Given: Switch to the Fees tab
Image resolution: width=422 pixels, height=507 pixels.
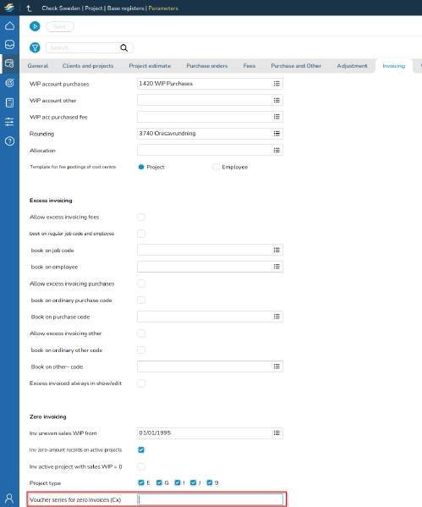Looking at the screenshot, I should pyautogui.click(x=249, y=66).
